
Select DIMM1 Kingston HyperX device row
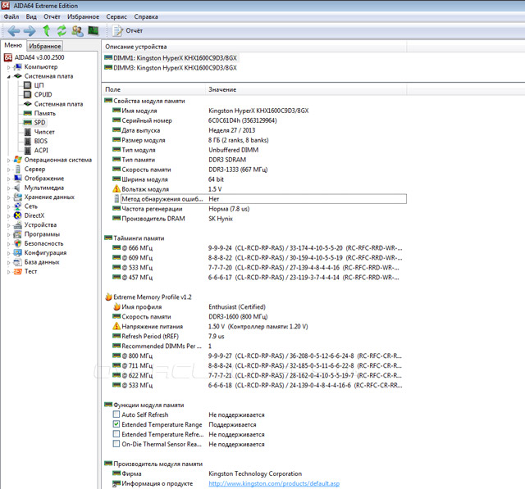click(171, 58)
